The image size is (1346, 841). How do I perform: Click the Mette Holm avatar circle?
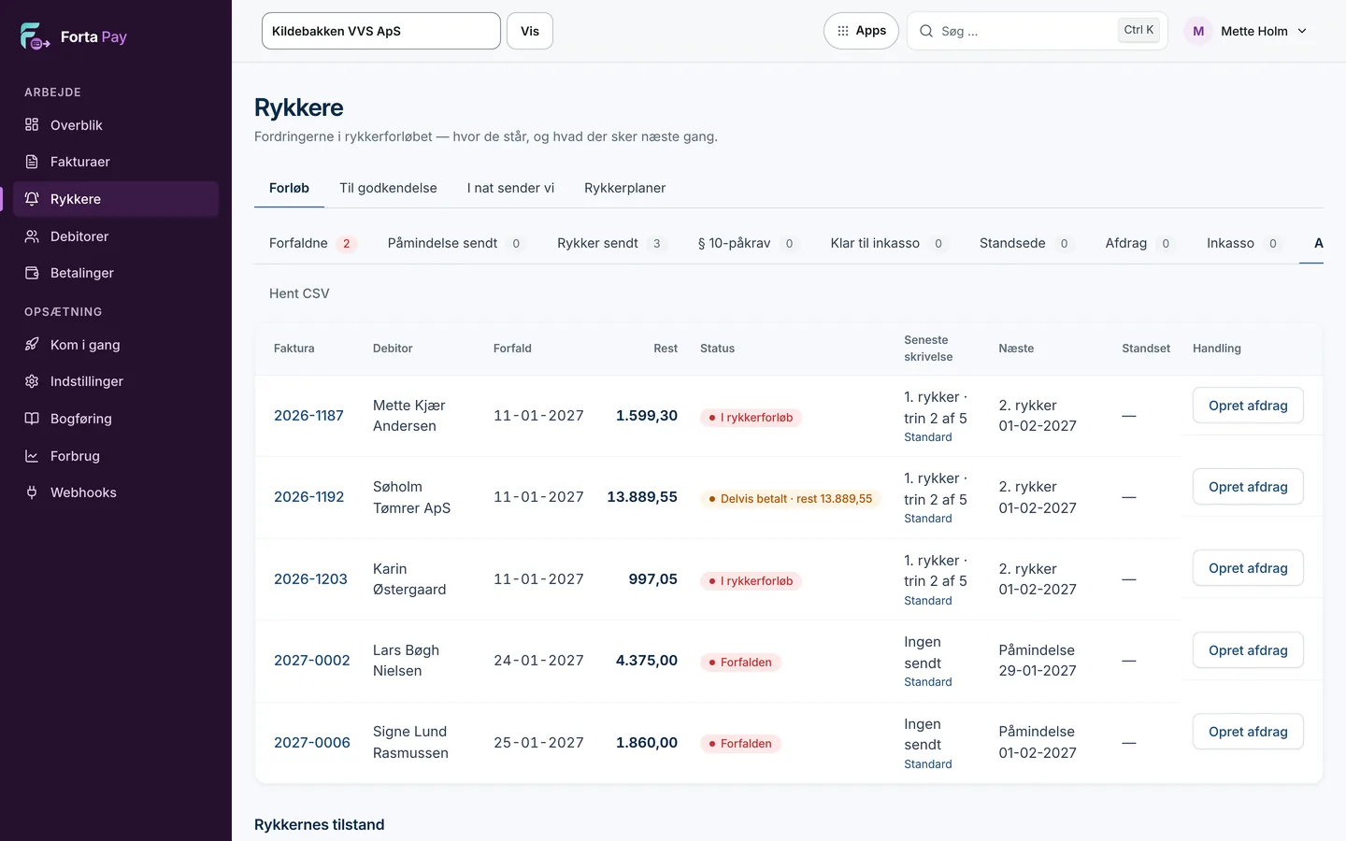(x=1198, y=31)
